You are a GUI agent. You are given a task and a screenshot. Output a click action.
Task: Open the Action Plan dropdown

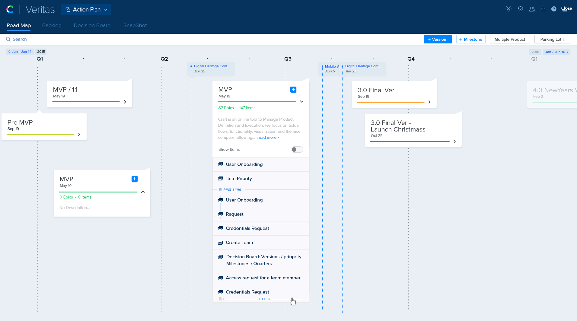pos(86,10)
